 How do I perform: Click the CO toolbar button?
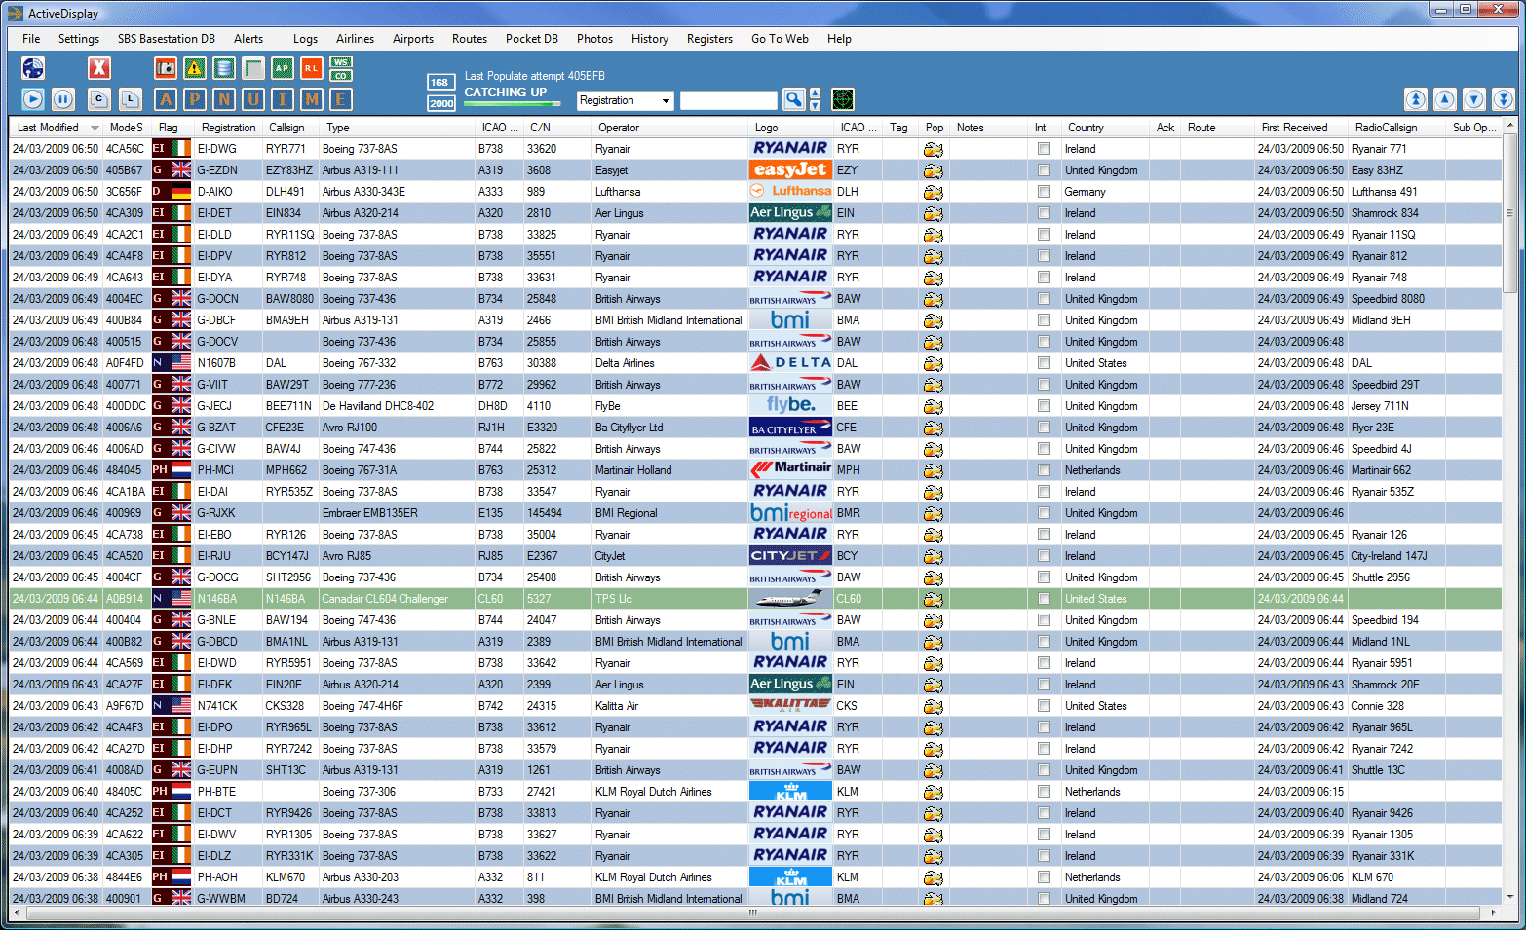[341, 75]
